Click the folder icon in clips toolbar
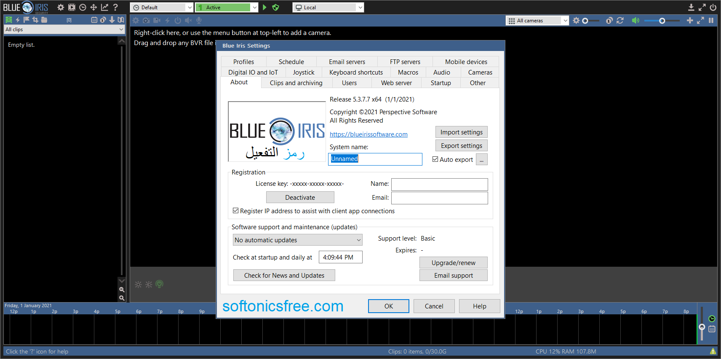Viewport: 721px width, 359px height. (44, 20)
